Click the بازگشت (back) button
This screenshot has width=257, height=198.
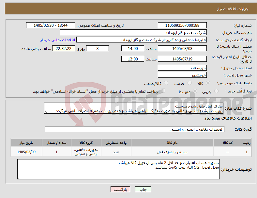(120, 189)
